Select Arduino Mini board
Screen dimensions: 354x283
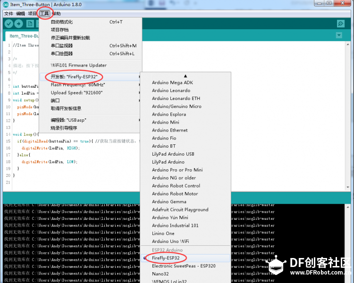click(x=185, y=122)
